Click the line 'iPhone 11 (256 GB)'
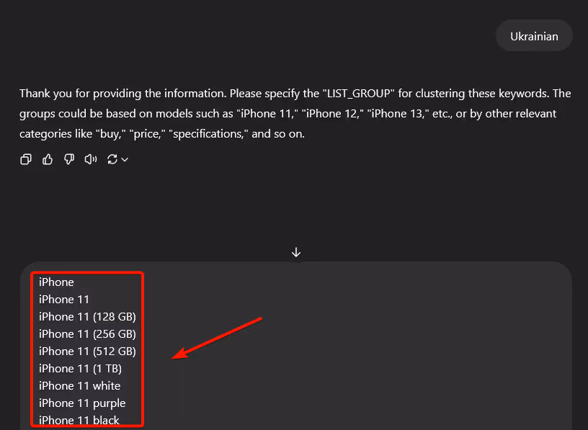 87,334
